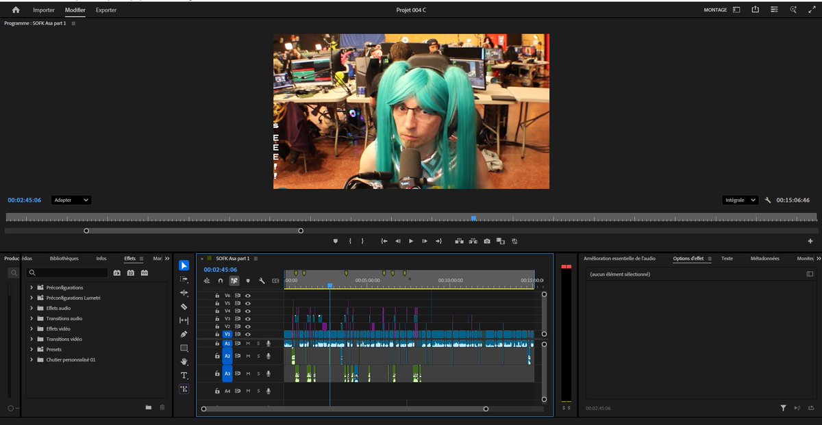Mute audio track A1
Viewport: 822px width, 425px height.
pyautogui.click(x=248, y=344)
